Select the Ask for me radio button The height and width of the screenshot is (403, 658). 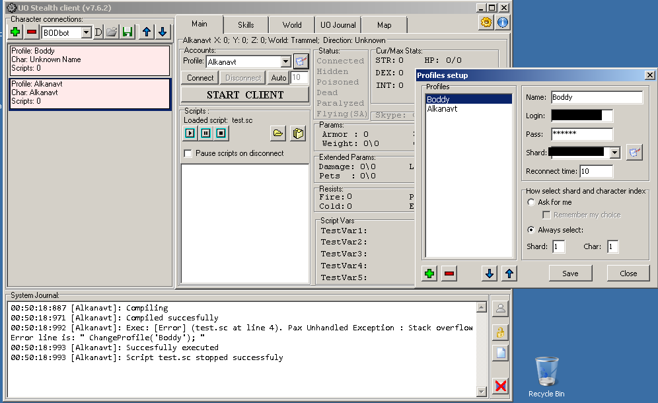click(x=531, y=202)
